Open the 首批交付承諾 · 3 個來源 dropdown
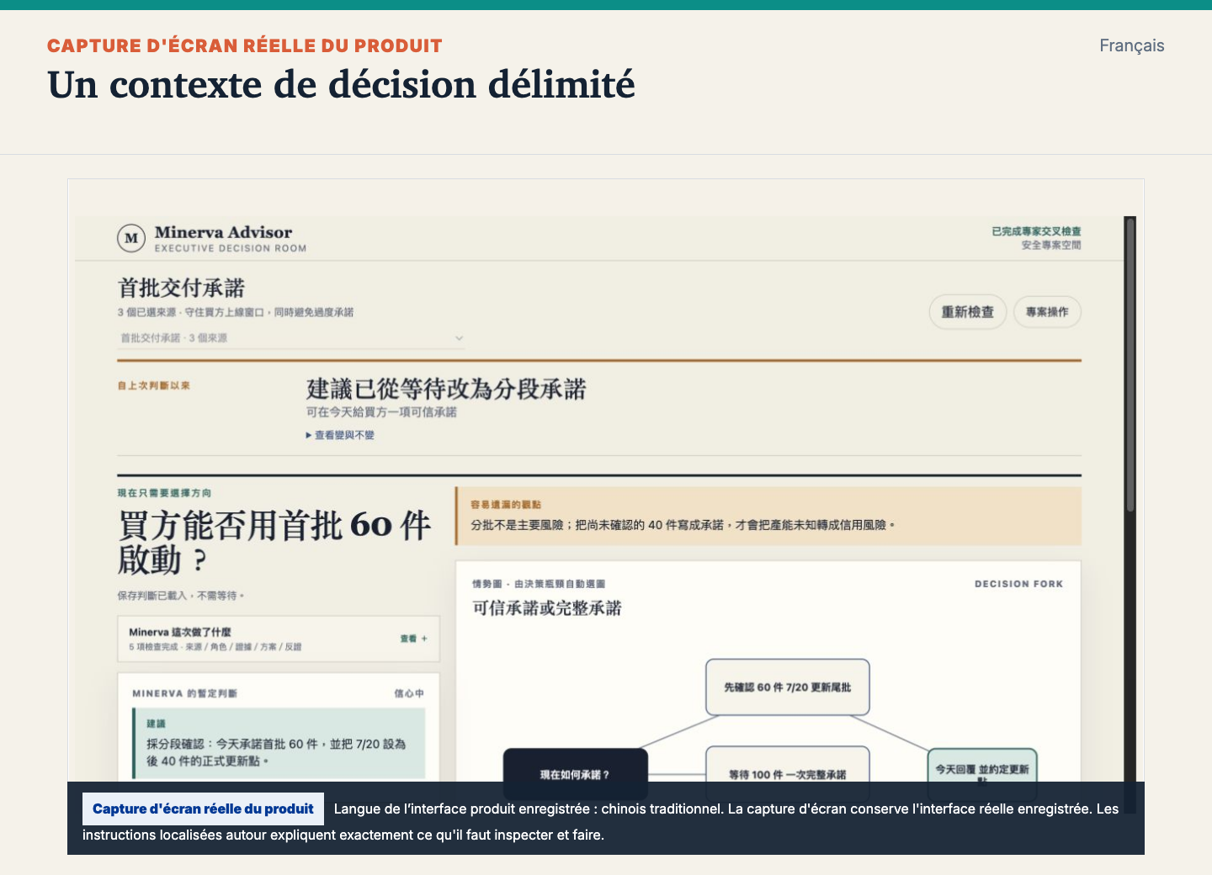The height and width of the screenshot is (875, 1212). coord(292,338)
